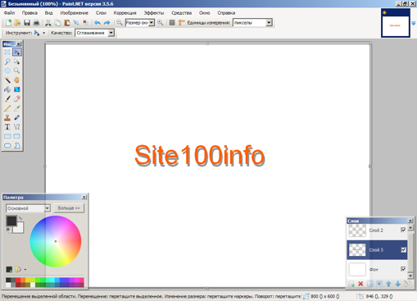Open the Единицы измерения пикселы dropdown
This screenshot has height=301, width=417.
269,23
